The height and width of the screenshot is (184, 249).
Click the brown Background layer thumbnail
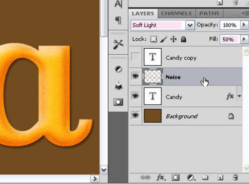coord(152,116)
